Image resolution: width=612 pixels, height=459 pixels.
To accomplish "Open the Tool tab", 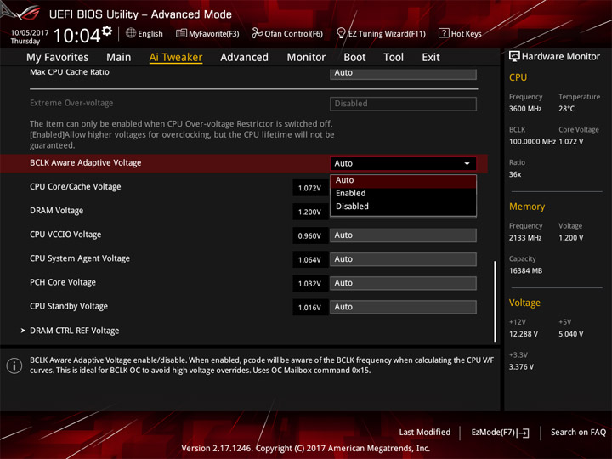I will (x=394, y=58).
